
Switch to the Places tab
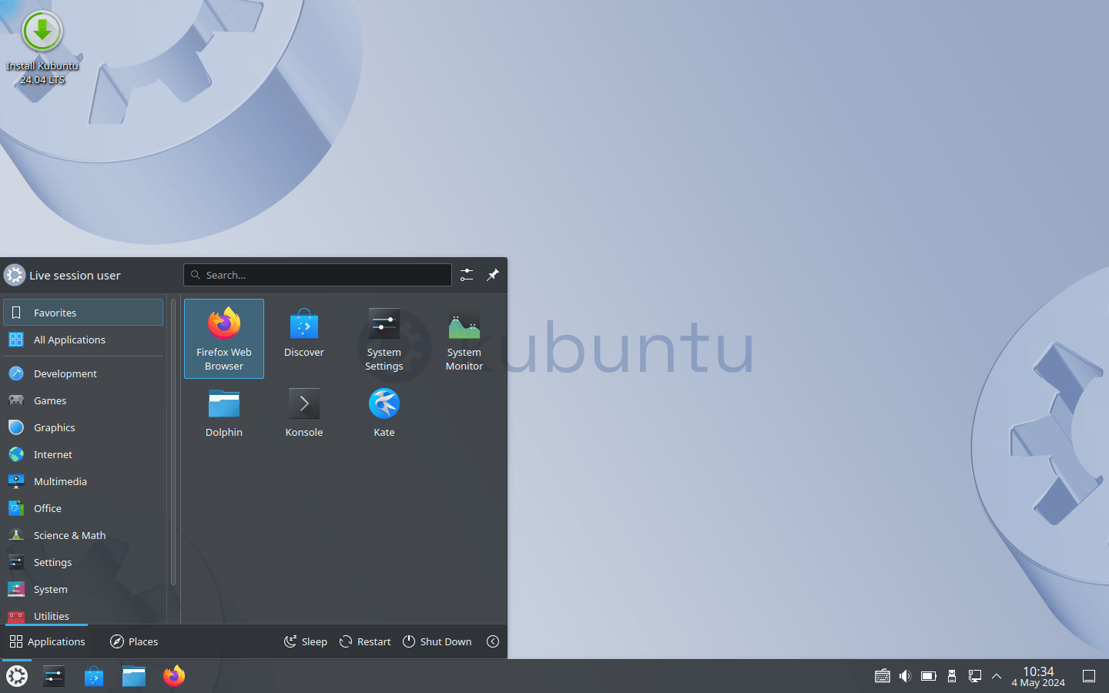[x=134, y=641]
